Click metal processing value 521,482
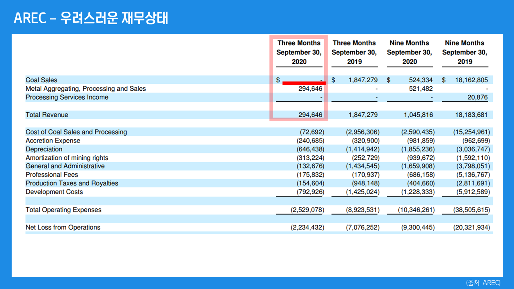This screenshot has width=514, height=289. [x=421, y=89]
